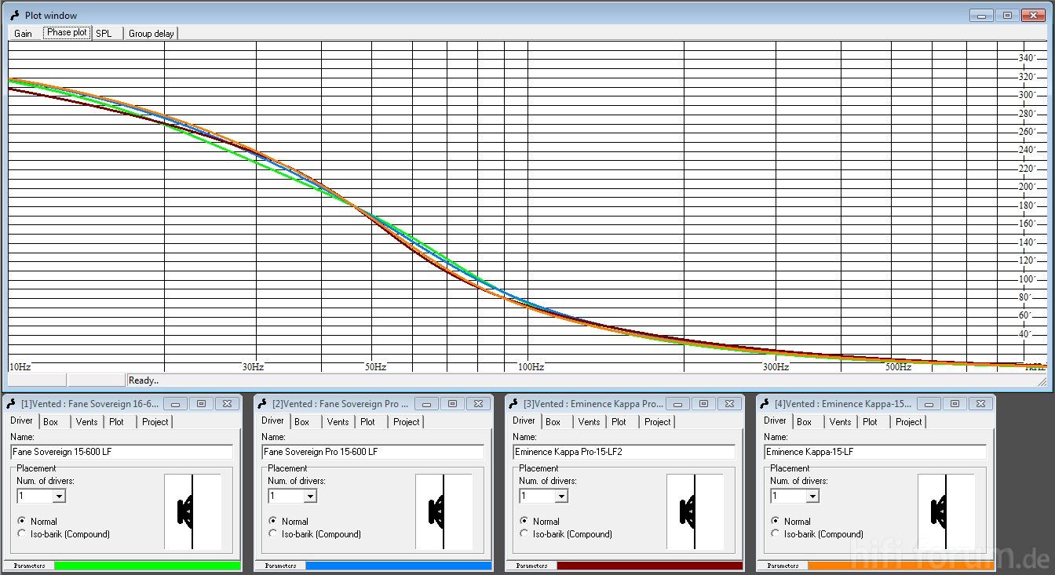This screenshot has width=1055, height=575.
Task: Open Num. of drivers dropdown for Eminence Kappa-15-LF
Action: tap(812, 496)
